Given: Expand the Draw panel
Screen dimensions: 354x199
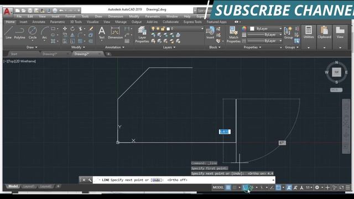Looking at the screenshot, I should [x=32, y=47].
